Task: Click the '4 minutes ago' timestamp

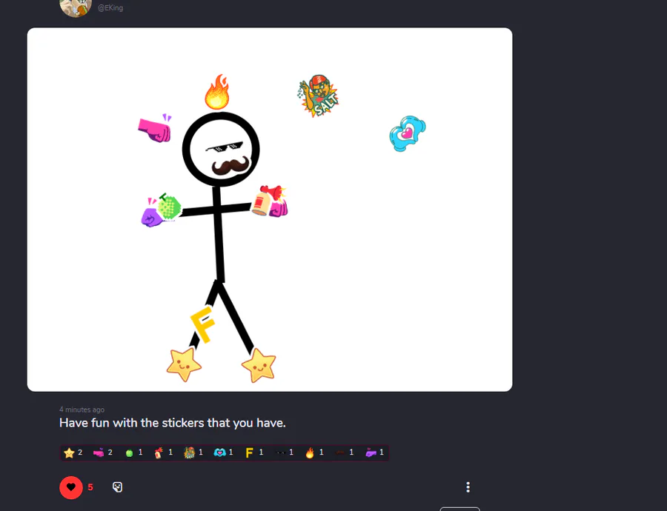Action: coord(82,410)
